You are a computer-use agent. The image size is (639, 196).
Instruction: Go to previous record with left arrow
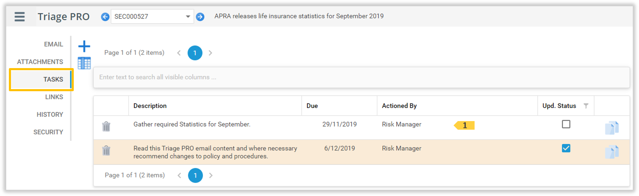coord(105,17)
